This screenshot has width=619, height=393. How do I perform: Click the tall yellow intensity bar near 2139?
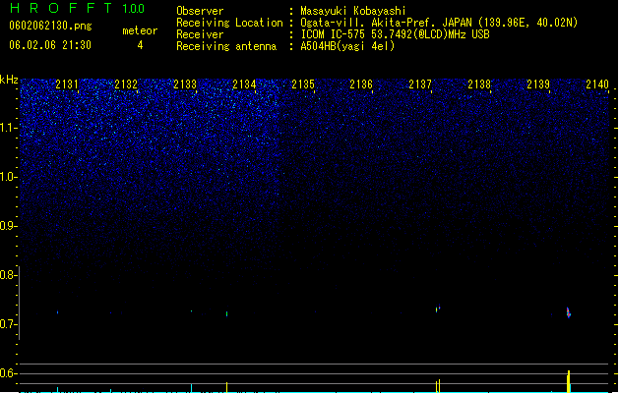coord(569,381)
